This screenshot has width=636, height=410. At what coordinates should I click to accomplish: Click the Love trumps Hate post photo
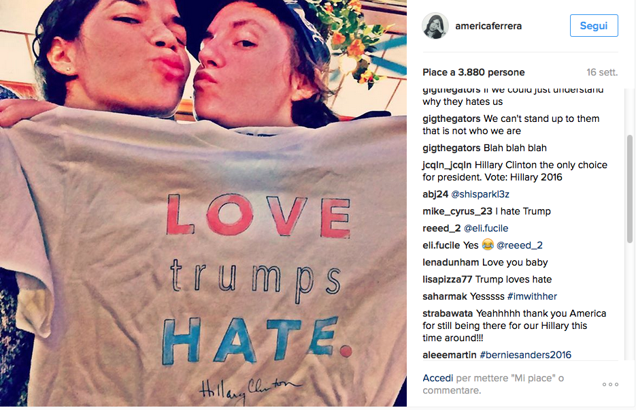tap(203, 203)
